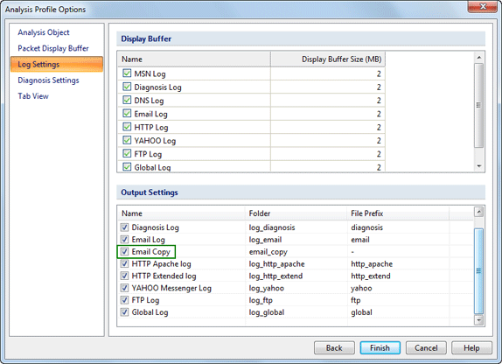Image resolution: width=502 pixels, height=364 pixels.
Task: Go to the Diagnosis Settings page
Action: point(48,80)
